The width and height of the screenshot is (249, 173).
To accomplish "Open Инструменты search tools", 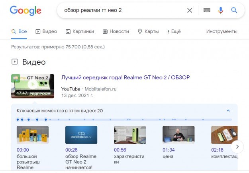I will click(x=222, y=31).
